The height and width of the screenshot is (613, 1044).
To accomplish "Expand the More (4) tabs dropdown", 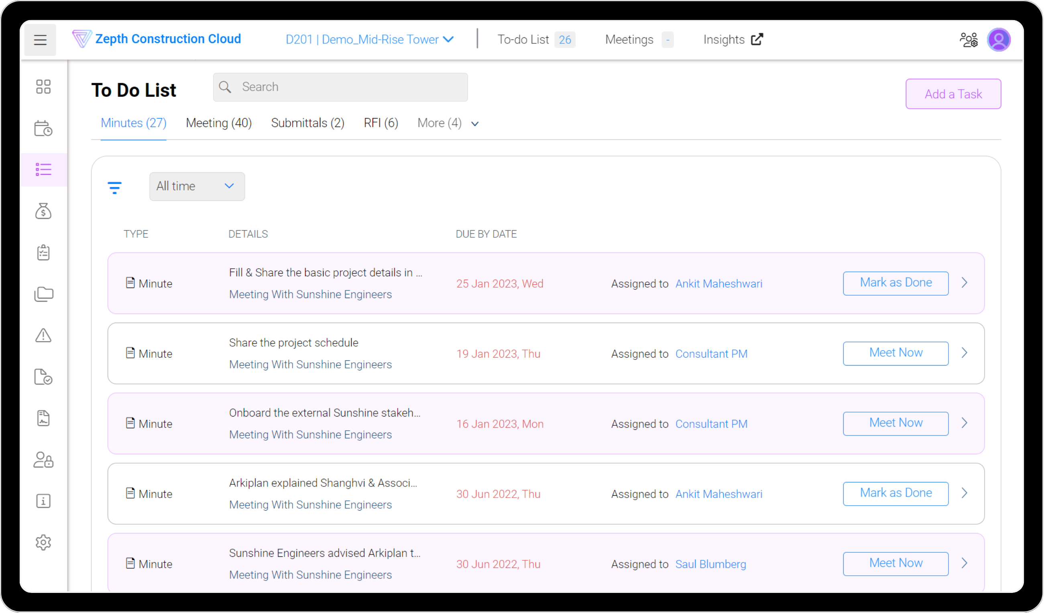I will point(448,123).
